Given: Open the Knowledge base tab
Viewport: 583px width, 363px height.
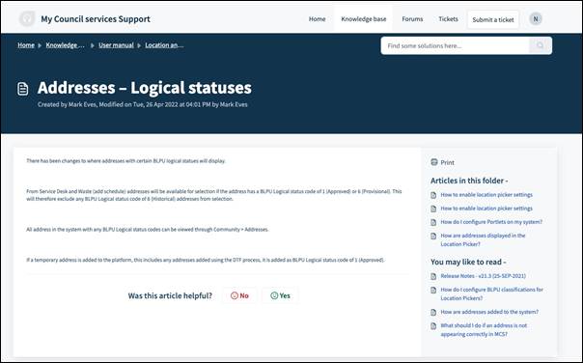Looking at the screenshot, I should click(363, 19).
